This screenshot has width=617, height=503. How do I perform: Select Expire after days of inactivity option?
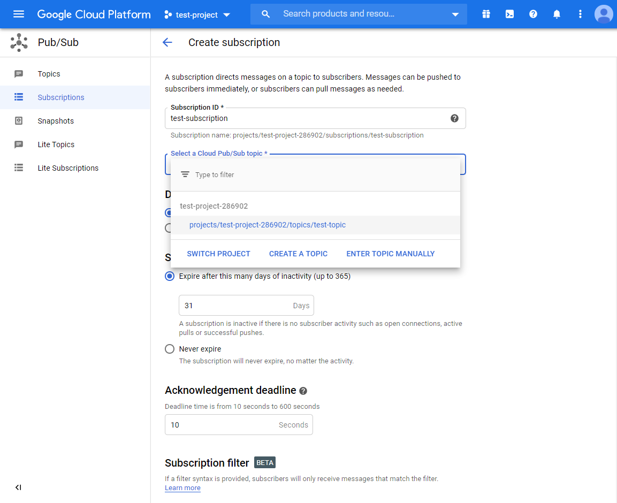pyautogui.click(x=170, y=276)
